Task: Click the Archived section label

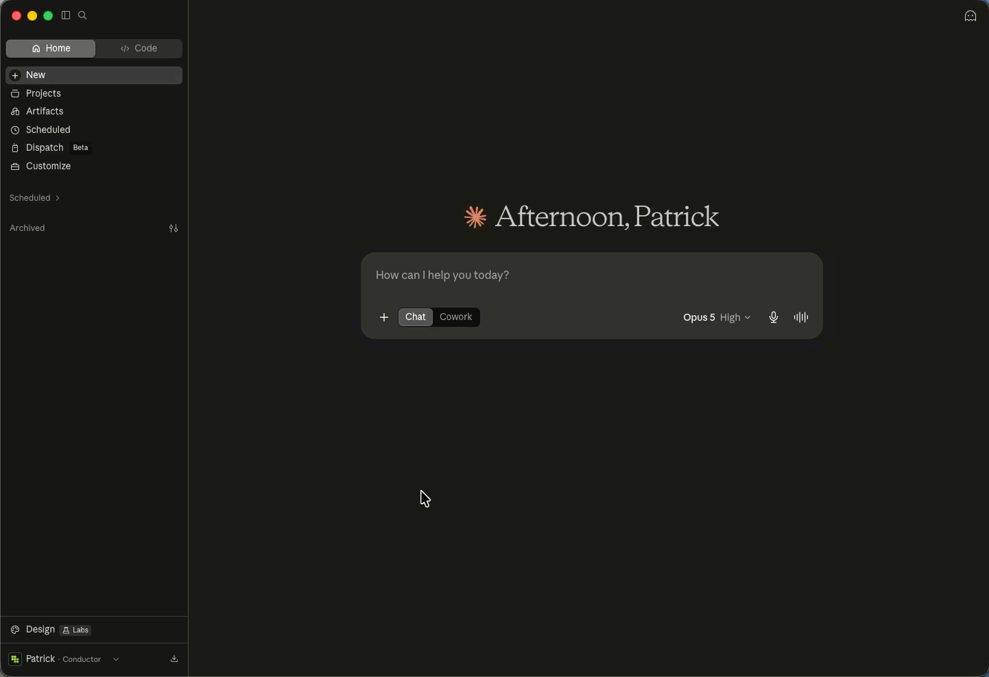Action: [x=27, y=228]
